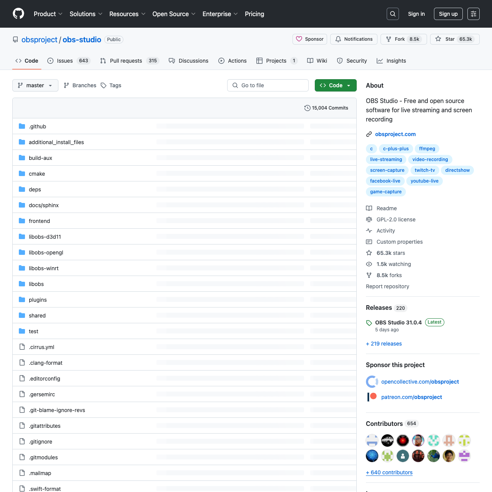Click the plugins folder icon
The image size is (492, 492).
click(22, 299)
